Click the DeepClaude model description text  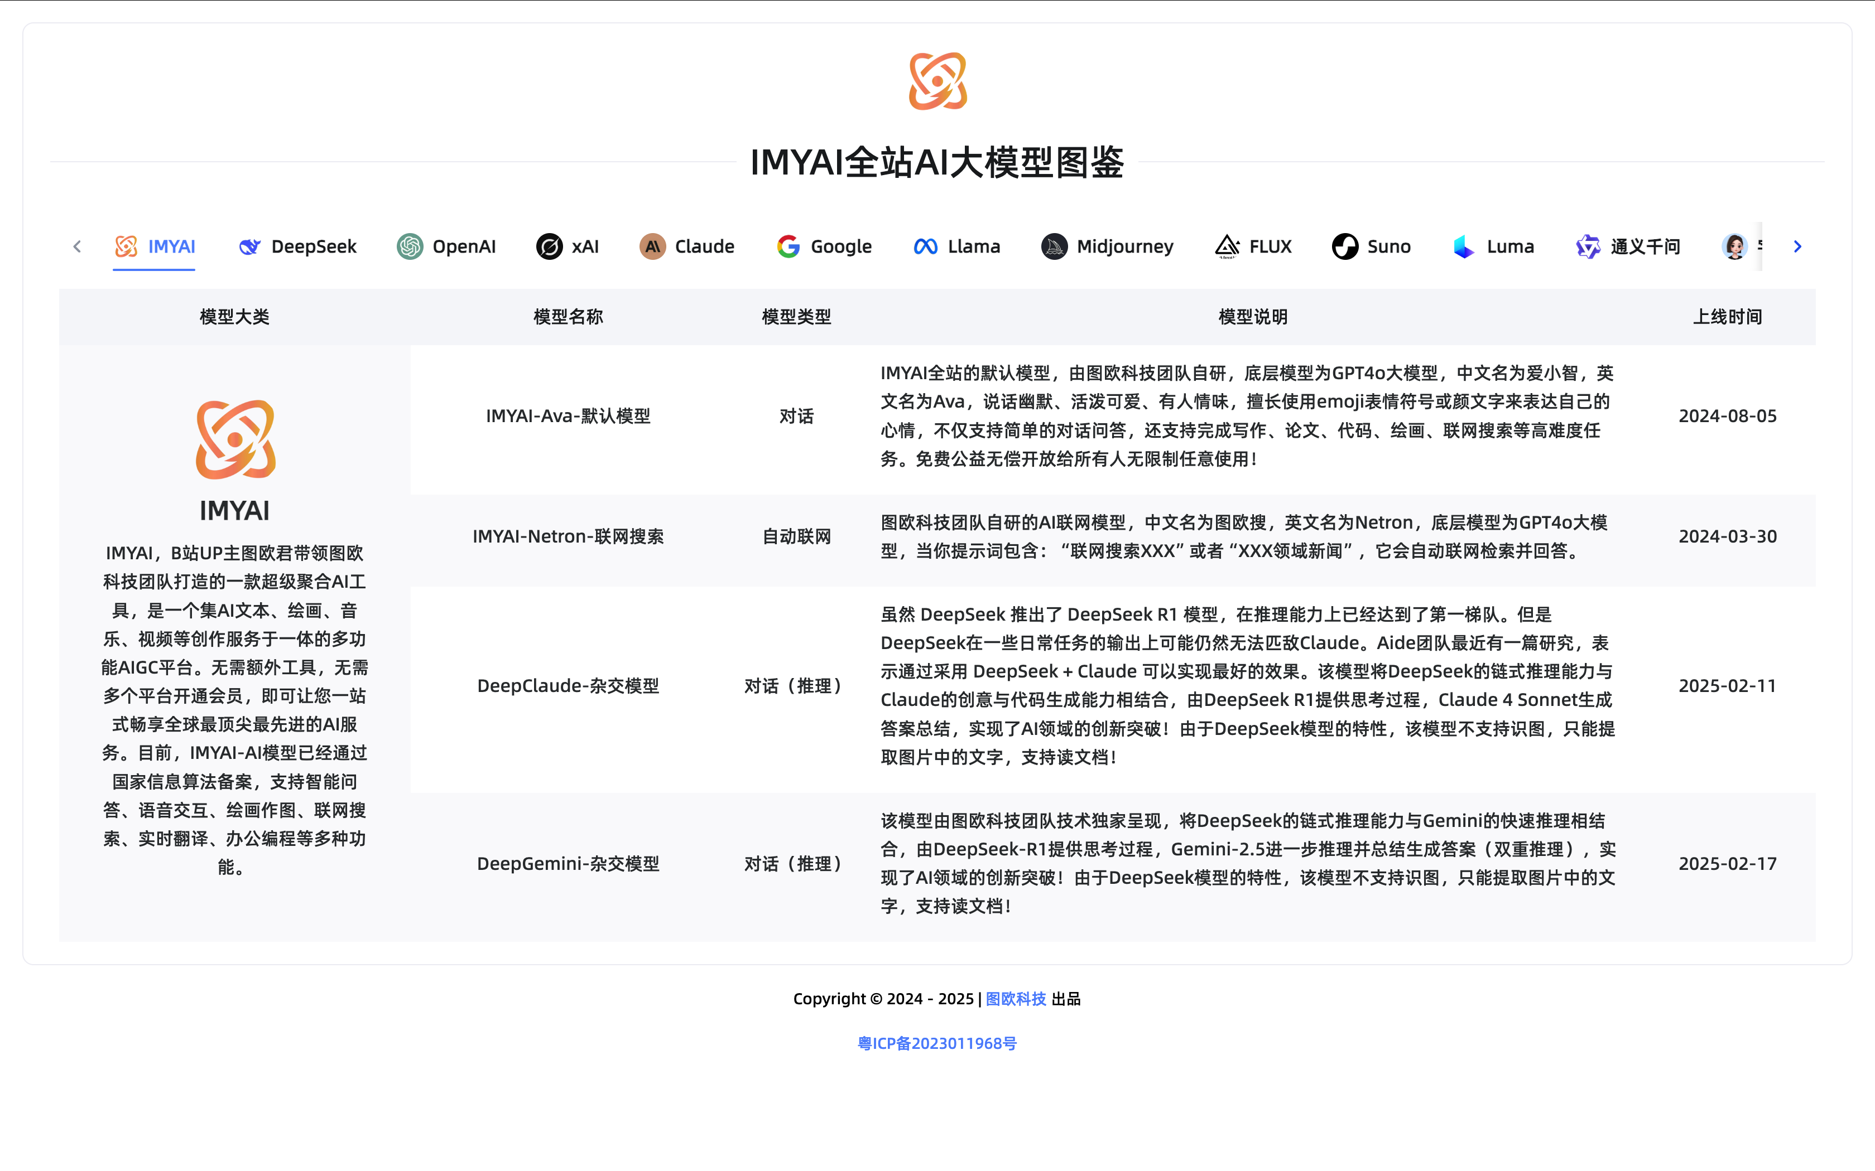(x=1248, y=685)
